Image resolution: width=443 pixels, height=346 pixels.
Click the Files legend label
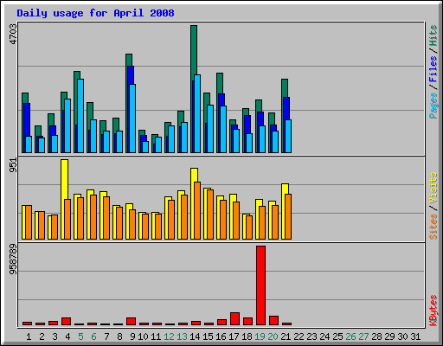433,69
